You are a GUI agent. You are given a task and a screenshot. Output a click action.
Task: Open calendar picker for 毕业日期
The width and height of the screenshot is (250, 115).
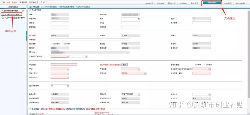coord(210,69)
